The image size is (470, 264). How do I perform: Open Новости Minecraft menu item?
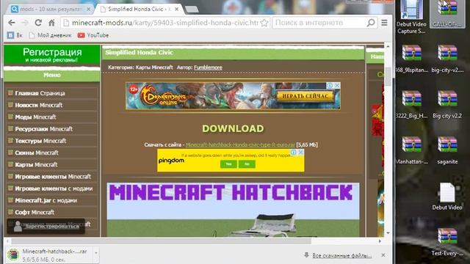[x=39, y=105]
